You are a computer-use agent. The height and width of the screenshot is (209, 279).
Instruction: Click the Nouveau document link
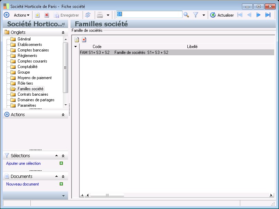(x=22, y=184)
